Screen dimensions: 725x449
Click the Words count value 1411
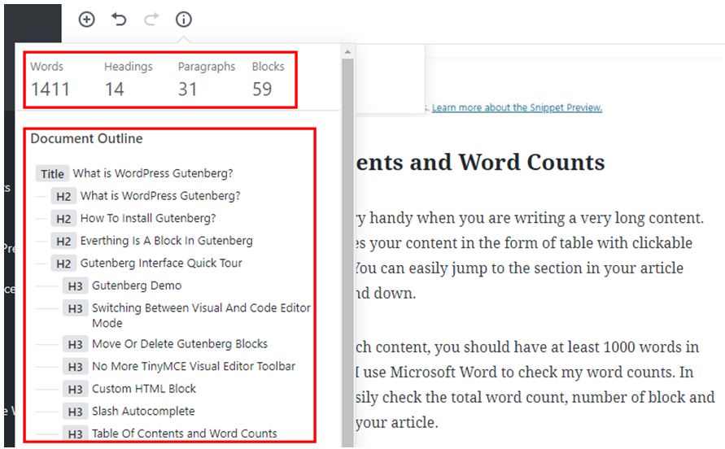click(50, 89)
